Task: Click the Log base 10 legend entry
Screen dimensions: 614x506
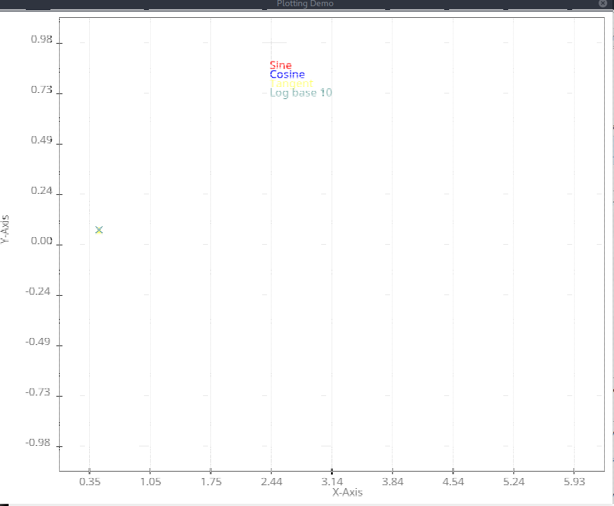Action: (301, 93)
